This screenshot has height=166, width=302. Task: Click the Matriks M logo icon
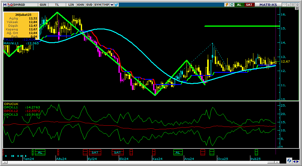coord(5,5)
